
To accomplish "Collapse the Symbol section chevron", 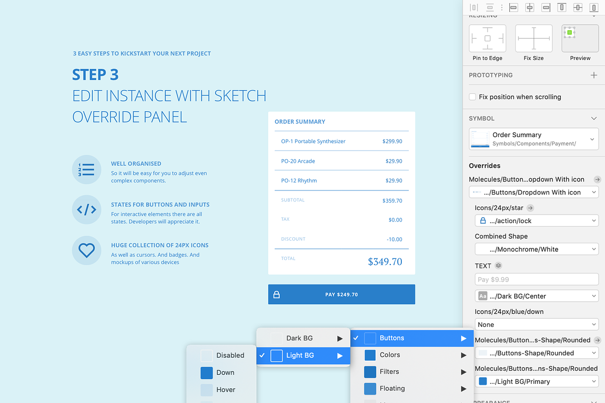I will tap(594, 118).
